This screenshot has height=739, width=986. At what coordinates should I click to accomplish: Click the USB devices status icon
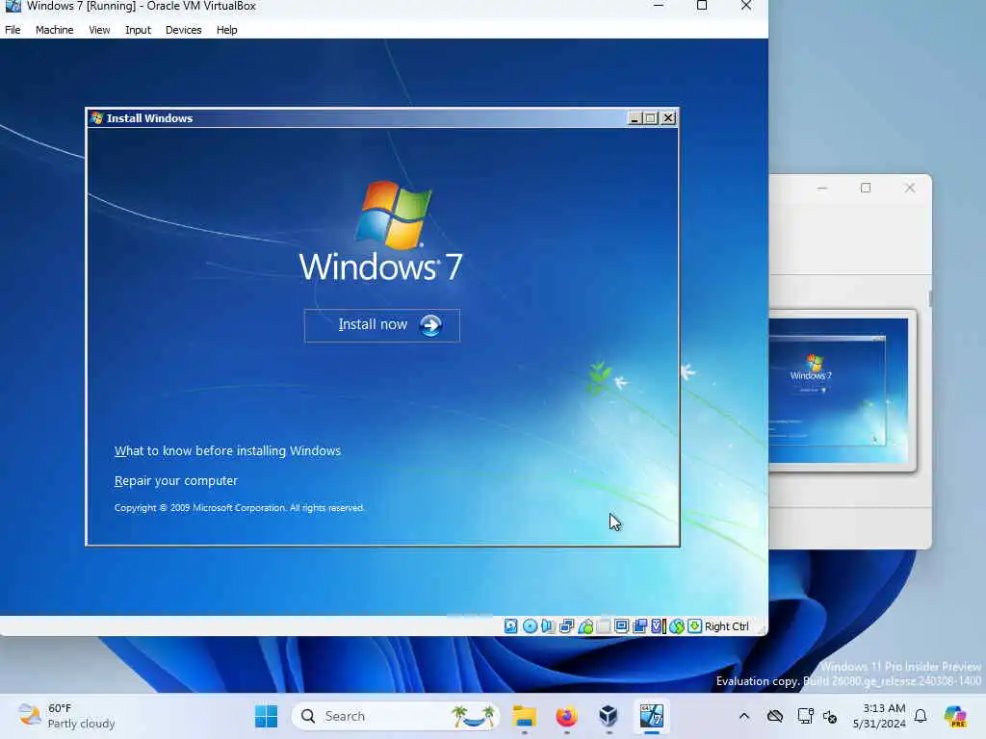585,625
